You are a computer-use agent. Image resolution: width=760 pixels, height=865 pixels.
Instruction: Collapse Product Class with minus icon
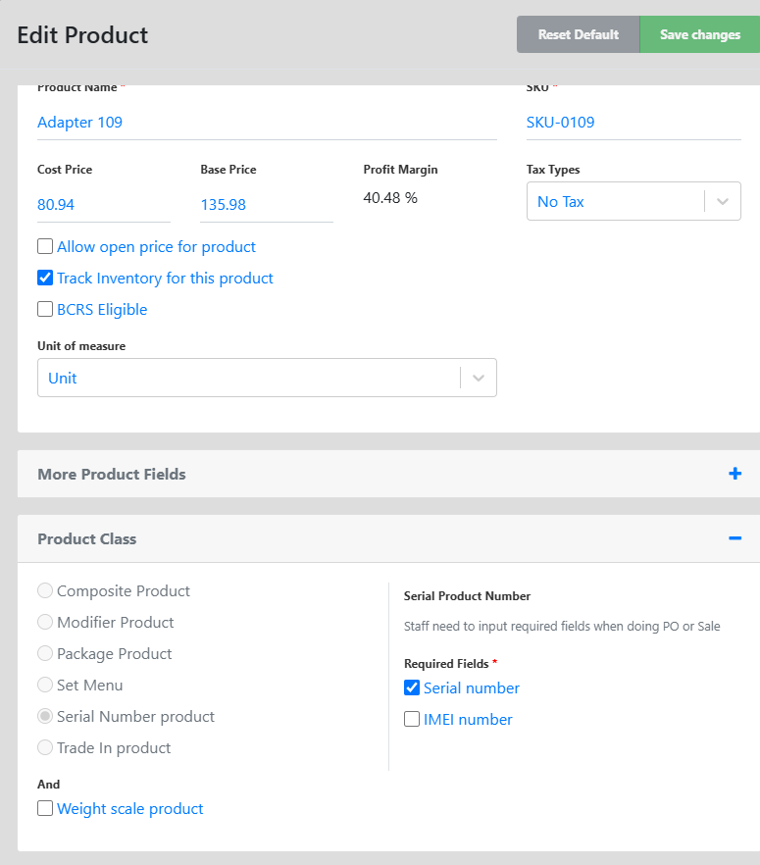[x=735, y=538]
